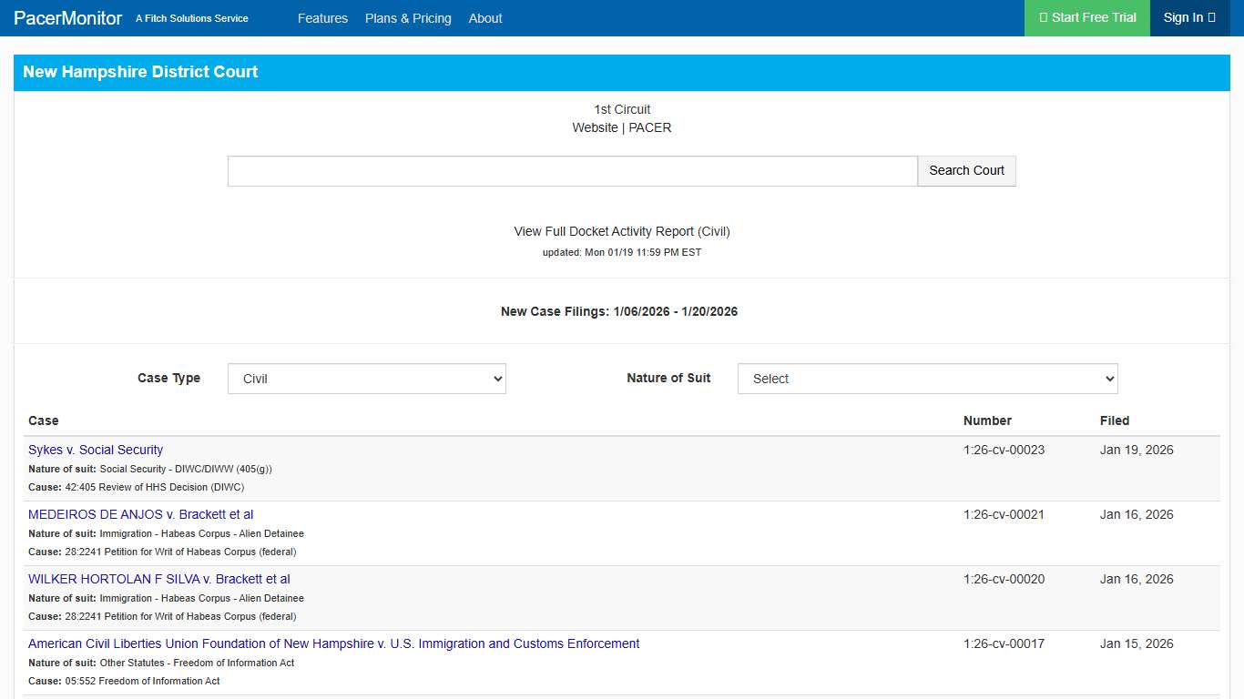Image resolution: width=1244 pixels, height=699 pixels.
Task: Select Plans & Pricing from the navigation
Action: point(408,18)
